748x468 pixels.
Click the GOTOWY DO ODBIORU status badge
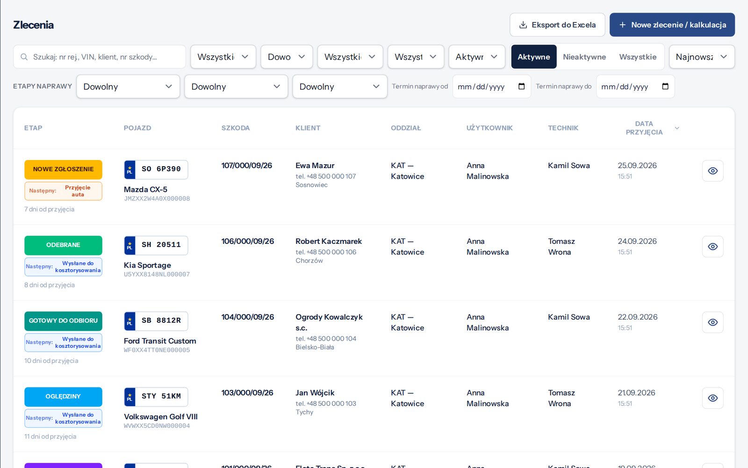63,321
